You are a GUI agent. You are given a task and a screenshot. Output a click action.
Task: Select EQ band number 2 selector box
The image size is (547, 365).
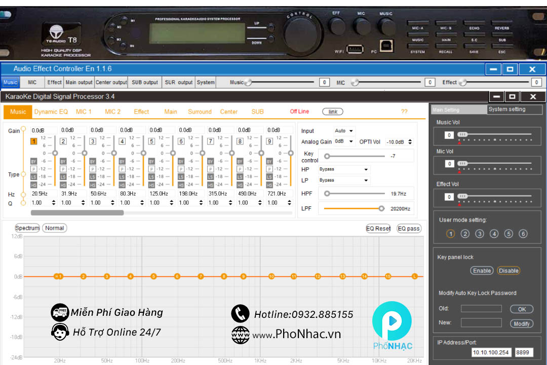pos(62,141)
